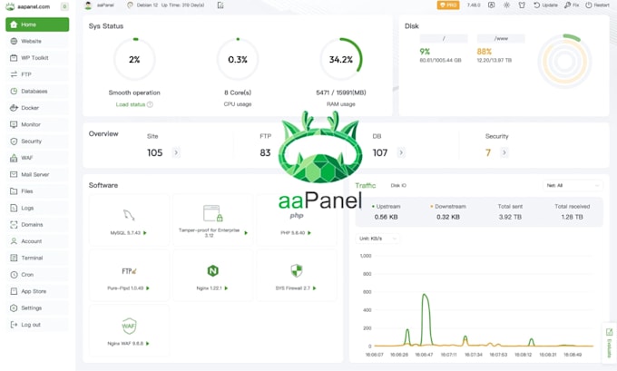Click the Account person icon

pos(14,241)
